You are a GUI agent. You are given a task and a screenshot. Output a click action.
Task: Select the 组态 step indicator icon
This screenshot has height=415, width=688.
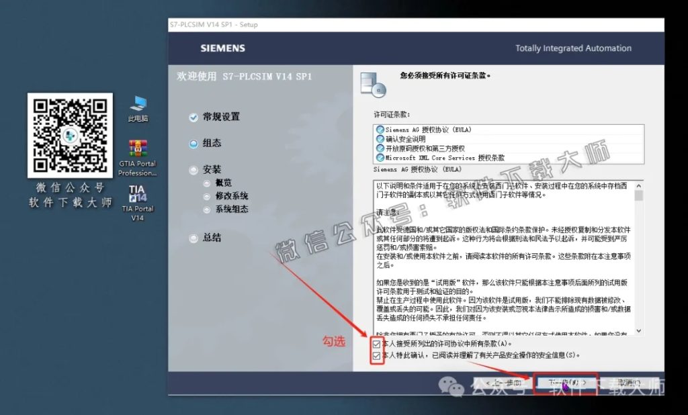click(x=193, y=142)
